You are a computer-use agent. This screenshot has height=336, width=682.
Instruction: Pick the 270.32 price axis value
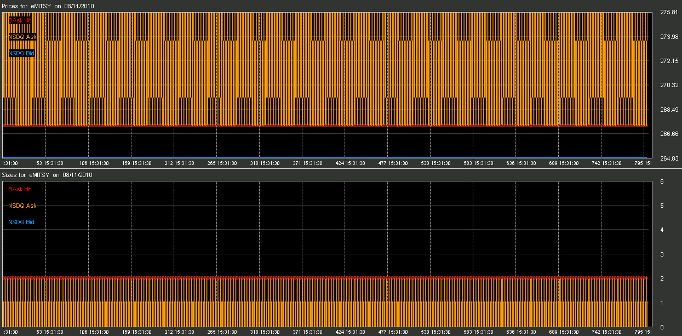point(670,85)
